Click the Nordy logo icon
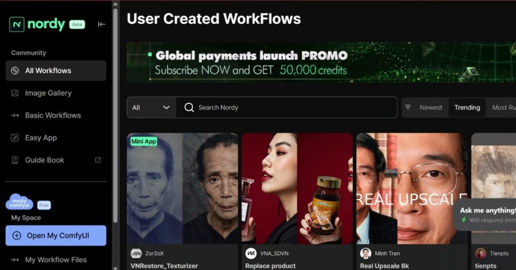Screen dimensions: 516x270 click(x=17, y=24)
